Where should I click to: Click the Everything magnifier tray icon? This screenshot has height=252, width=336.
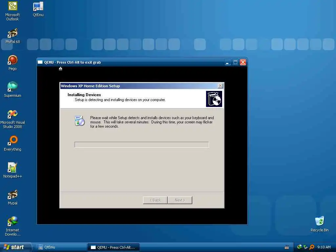(x=312, y=247)
